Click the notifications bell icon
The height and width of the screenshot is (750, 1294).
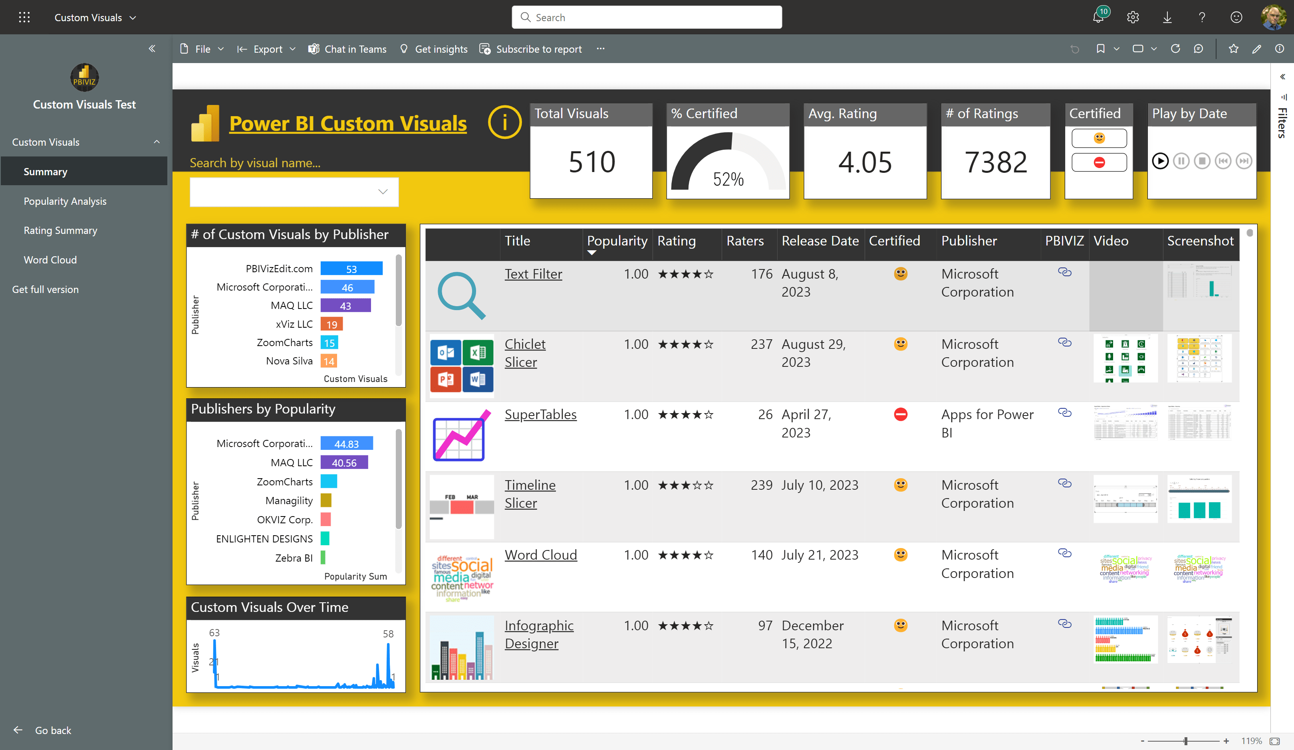click(1098, 18)
